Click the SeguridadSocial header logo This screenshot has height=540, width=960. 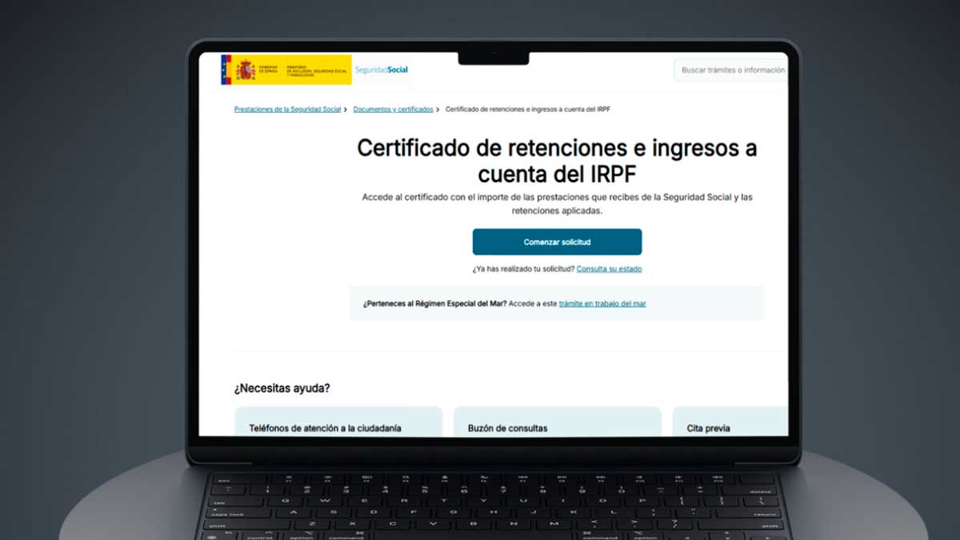[x=382, y=70]
